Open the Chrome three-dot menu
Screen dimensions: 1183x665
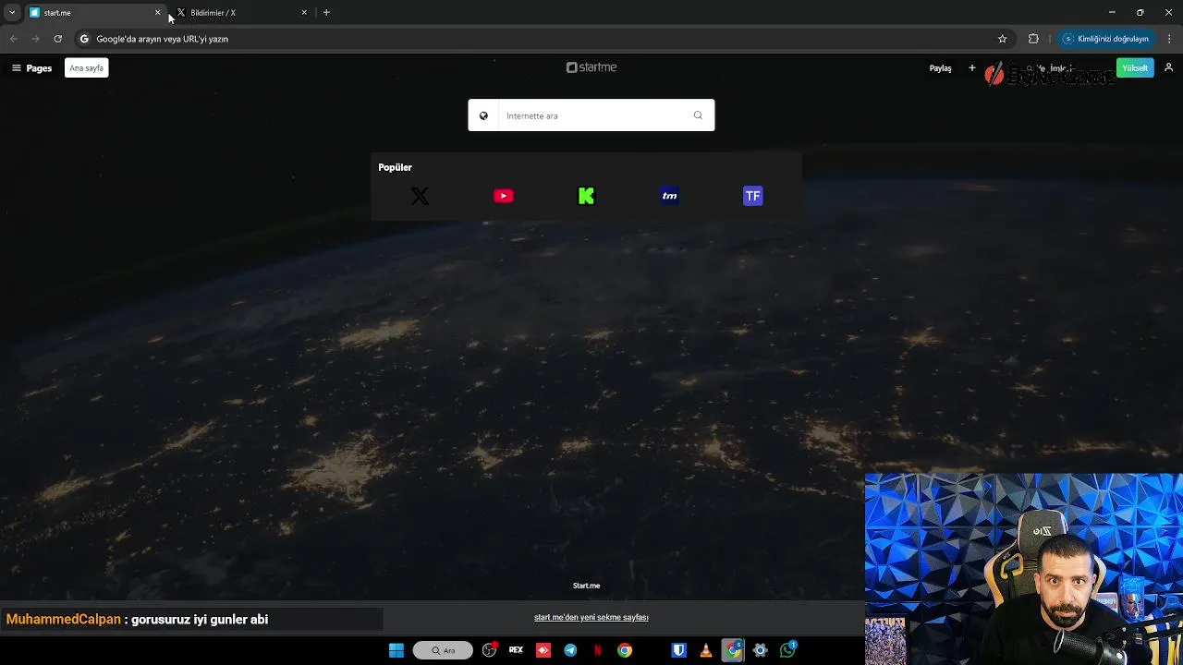[x=1169, y=39]
